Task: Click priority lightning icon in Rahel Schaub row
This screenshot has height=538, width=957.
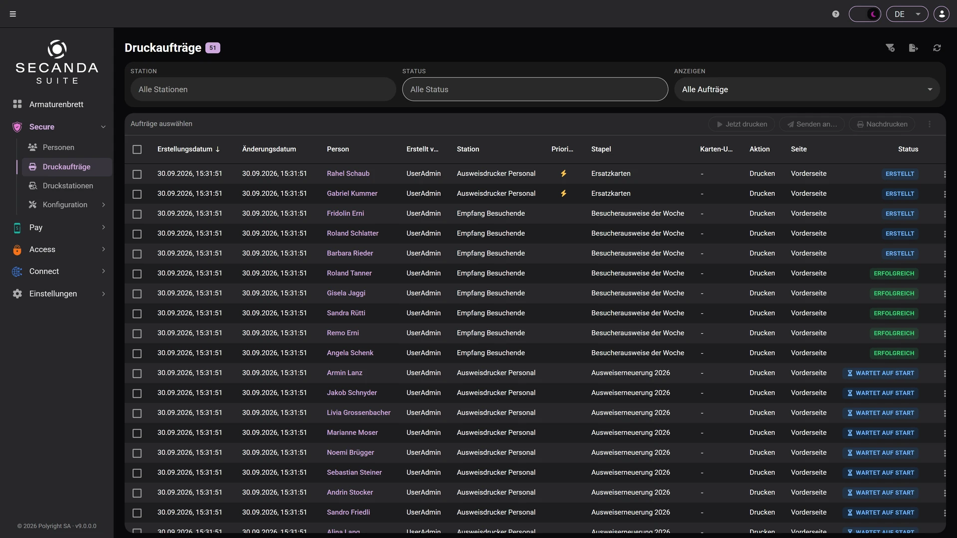Action: point(563,173)
